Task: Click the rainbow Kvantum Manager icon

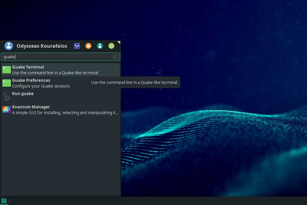Action: pyautogui.click(x=7, y=110)
